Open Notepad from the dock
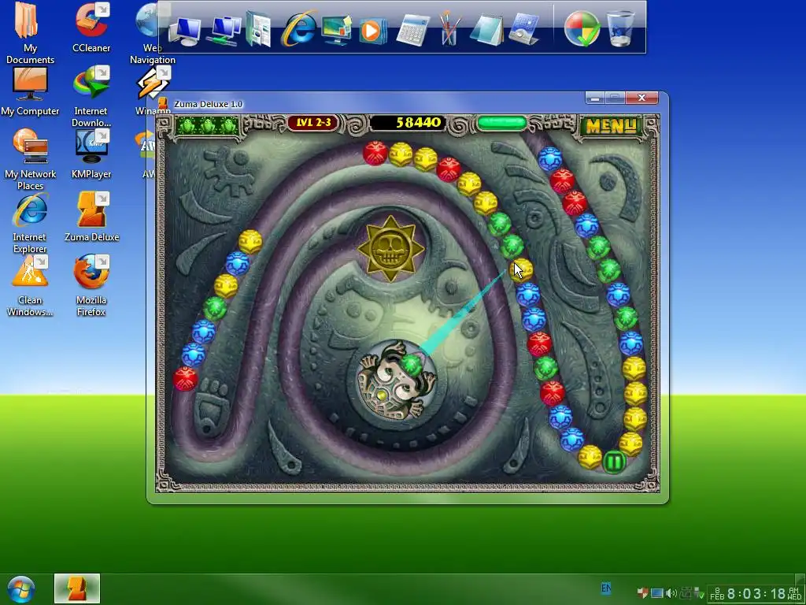Screen dimensions: 806x605 click(x=486, y=30)
